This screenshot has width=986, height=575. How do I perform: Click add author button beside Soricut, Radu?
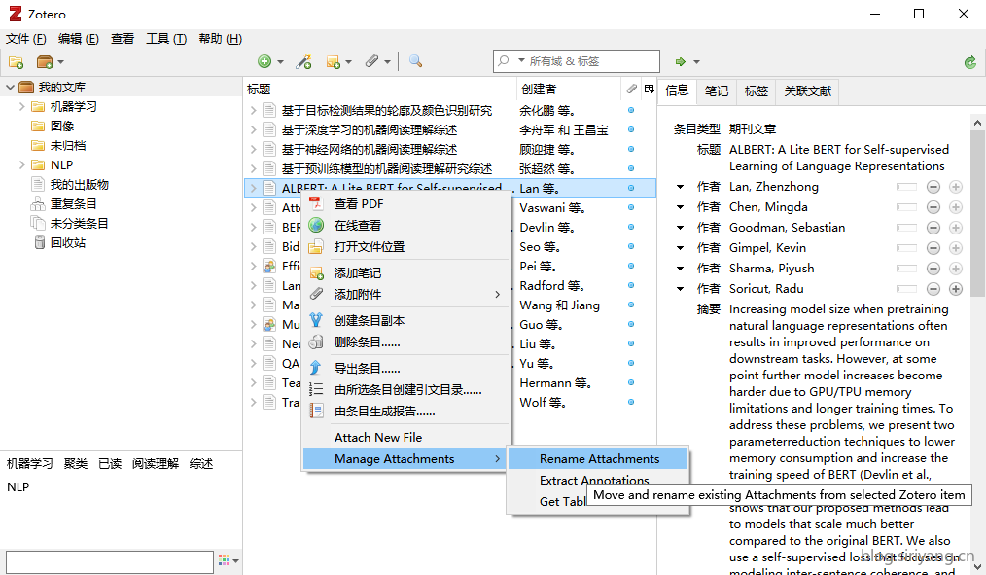pos(955,289)
